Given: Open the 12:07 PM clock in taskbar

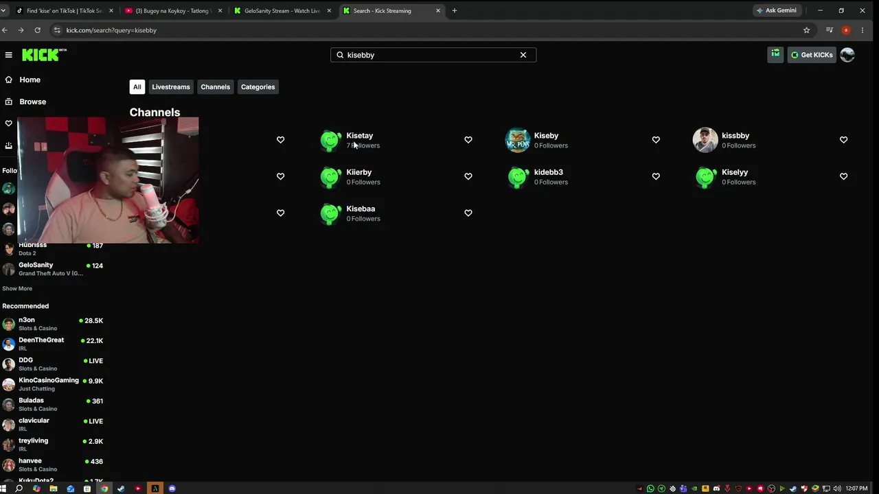Looking at the screenshot, I should [856, 489].
